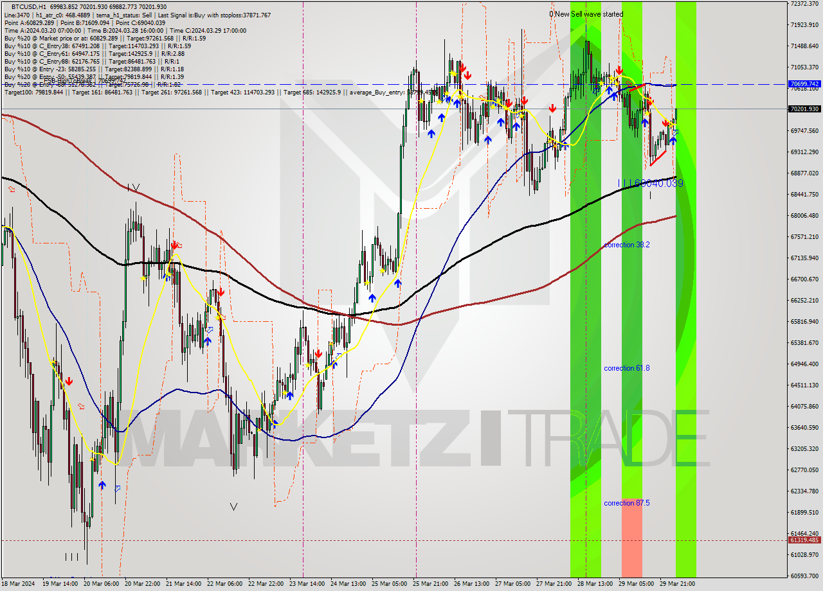Click the 66252.210 price axis label
The height and width of the screenshot is (591, 823).
[804, 301]
